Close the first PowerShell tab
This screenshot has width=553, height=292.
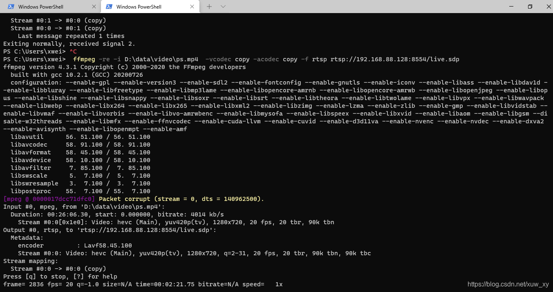[94, 7]
